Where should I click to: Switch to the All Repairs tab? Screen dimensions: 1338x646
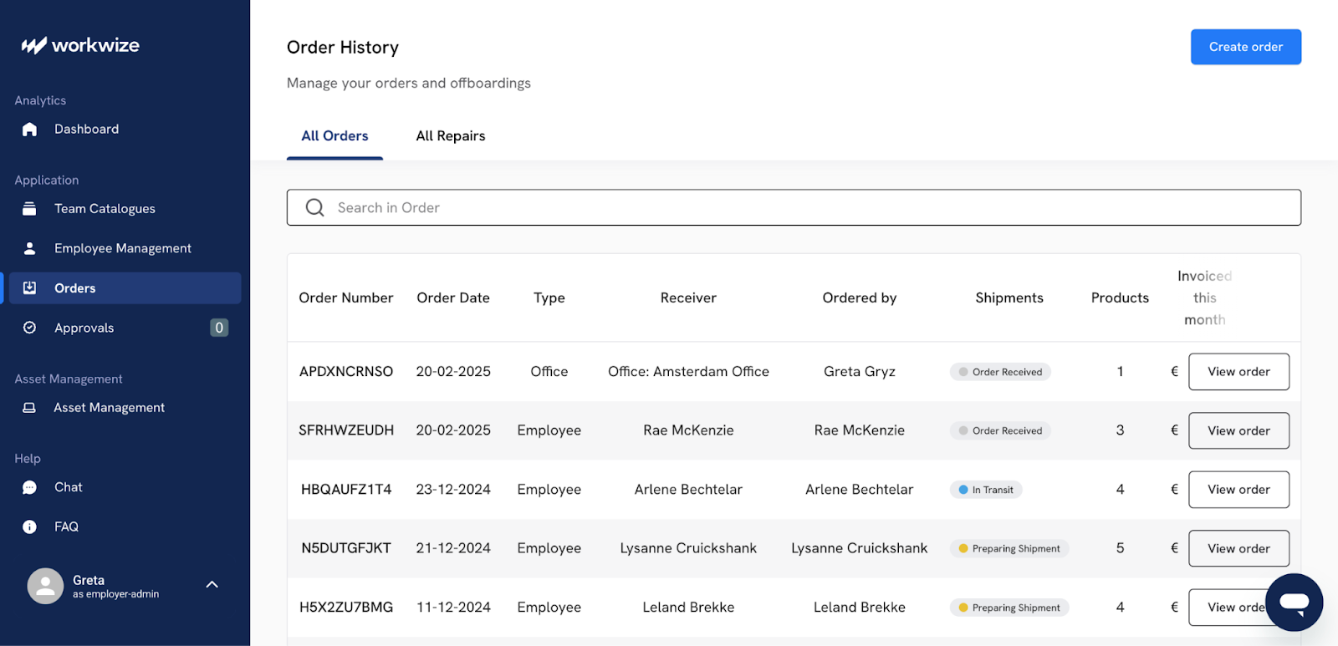coord(450,136)
